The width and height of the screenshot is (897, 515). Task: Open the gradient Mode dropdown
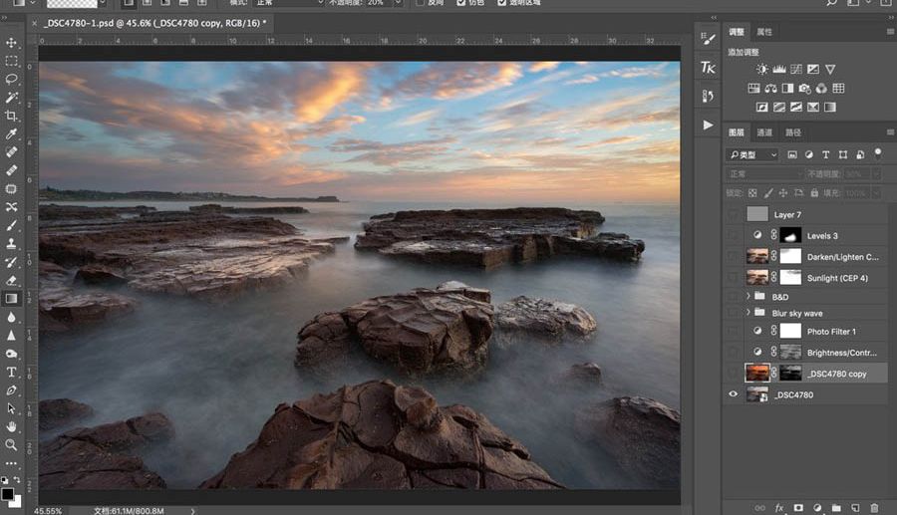tap(289, 3)
